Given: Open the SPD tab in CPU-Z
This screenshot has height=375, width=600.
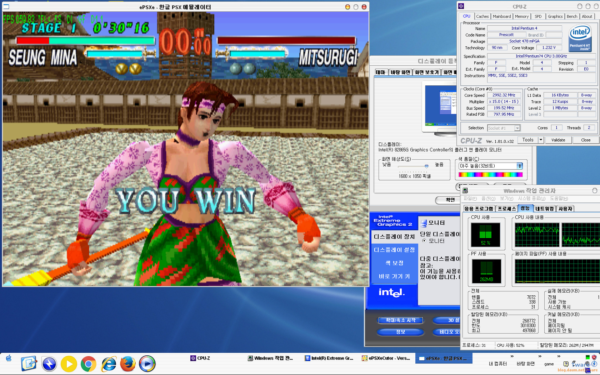Looking at the screenshot, I should [538, 16].
